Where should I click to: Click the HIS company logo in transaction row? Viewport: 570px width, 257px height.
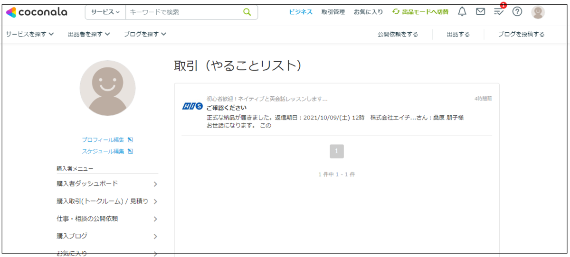click(x=192, y=106)
